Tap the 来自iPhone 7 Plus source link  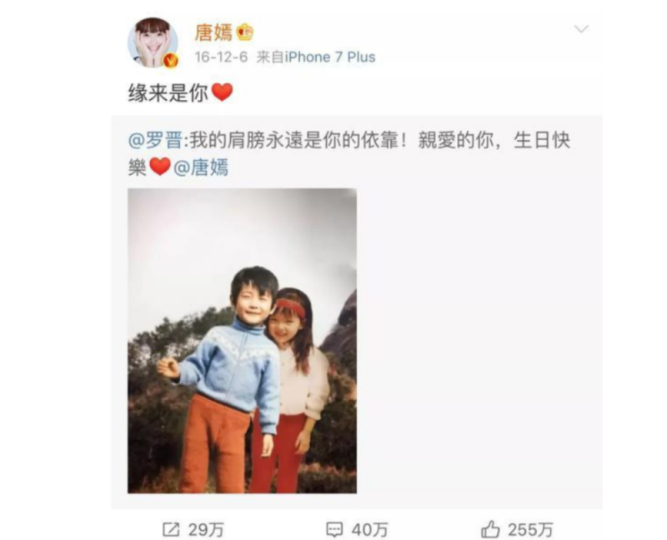click(316, 57)
